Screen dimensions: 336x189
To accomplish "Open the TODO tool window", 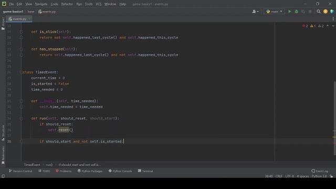I will click(44, 171).
